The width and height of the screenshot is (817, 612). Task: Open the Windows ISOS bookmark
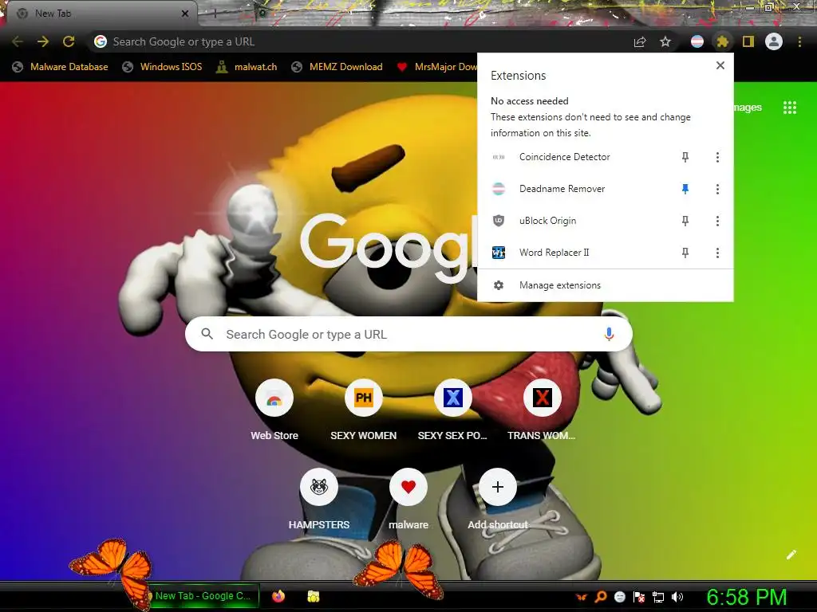pos(162,67)
